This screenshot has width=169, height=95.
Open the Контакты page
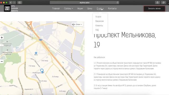(x=112, y=8)
